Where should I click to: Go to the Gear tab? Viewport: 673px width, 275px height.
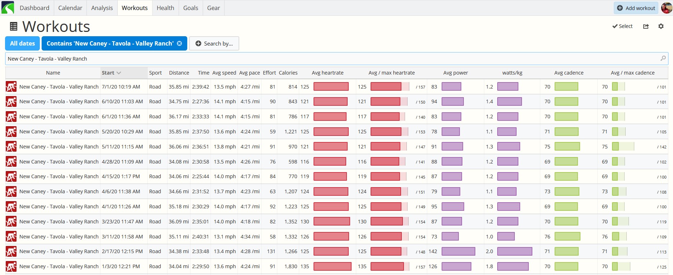[x=213, y=8]
